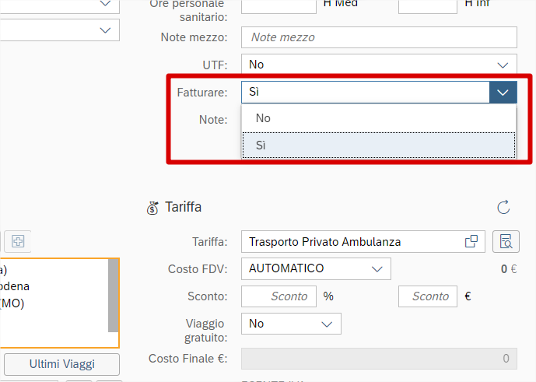This screenshot has height=382, width=536.
Task: Click the Tariffa Trasporto Privato Ambulanza field
Action: click(x=354, y=242)
